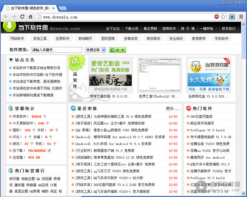The image size is (247, 197).
Task: Open 360云盘网盘版 in 热门软件
Action: (x=201, y=117)
